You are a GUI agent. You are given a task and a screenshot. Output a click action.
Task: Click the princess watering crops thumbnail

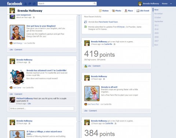click(x=92, y=93)
